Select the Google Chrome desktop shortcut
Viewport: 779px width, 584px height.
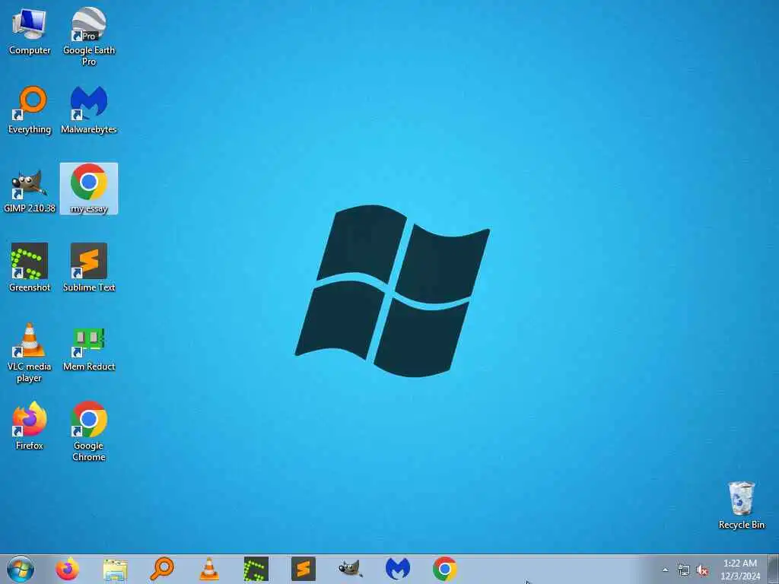89,431
